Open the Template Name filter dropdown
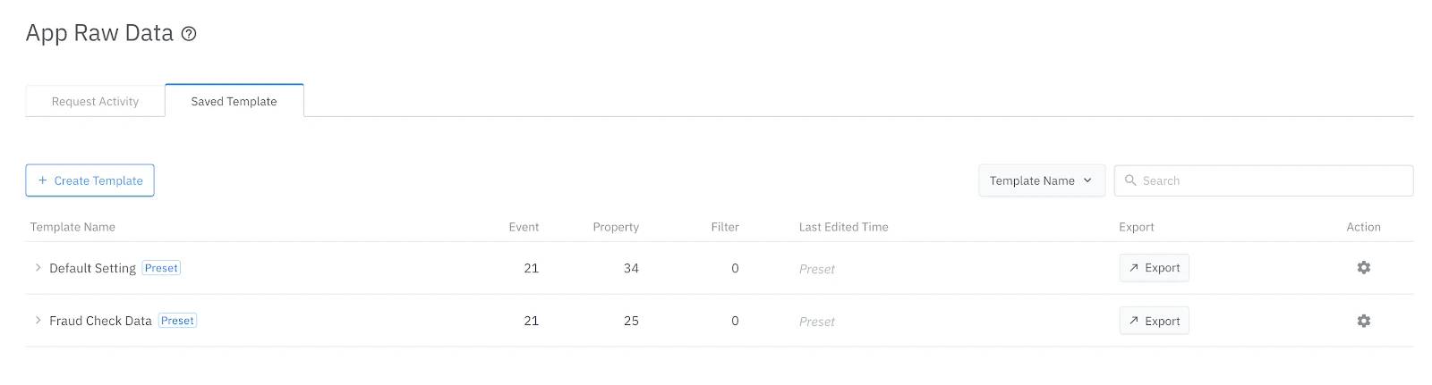1432x385 pixels. 1041,180
